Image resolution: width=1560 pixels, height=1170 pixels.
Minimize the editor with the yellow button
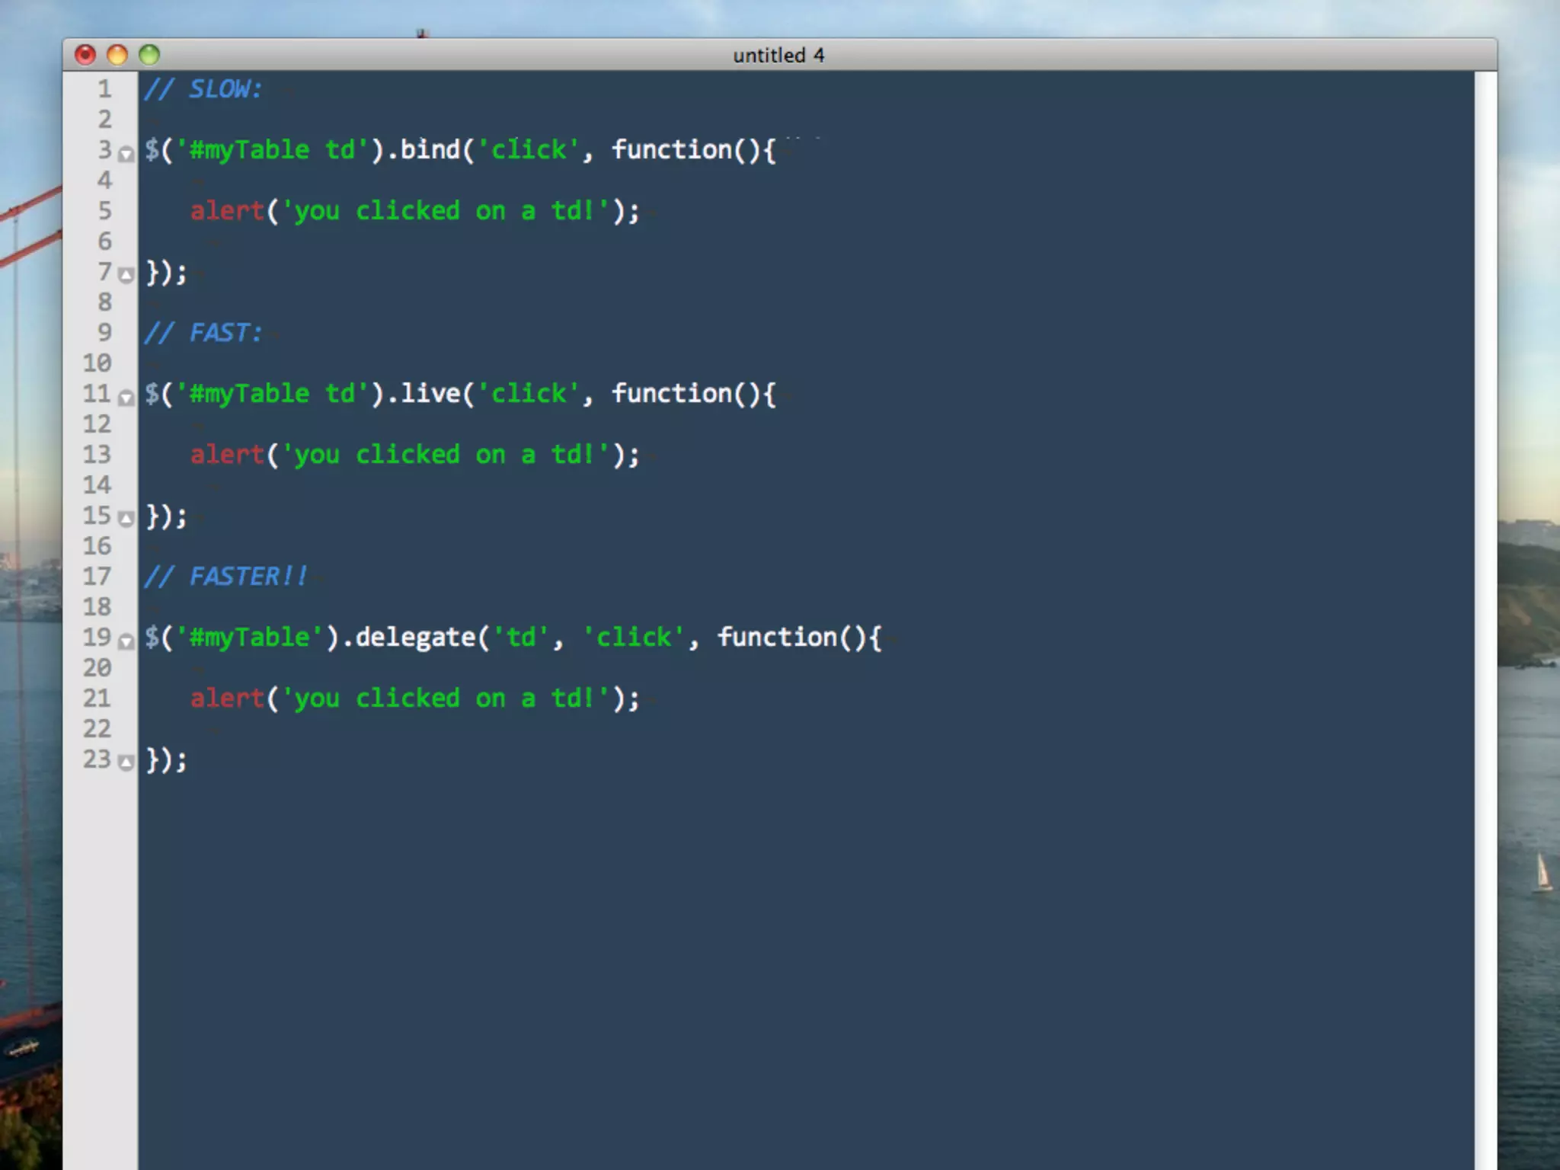point(117,55)
